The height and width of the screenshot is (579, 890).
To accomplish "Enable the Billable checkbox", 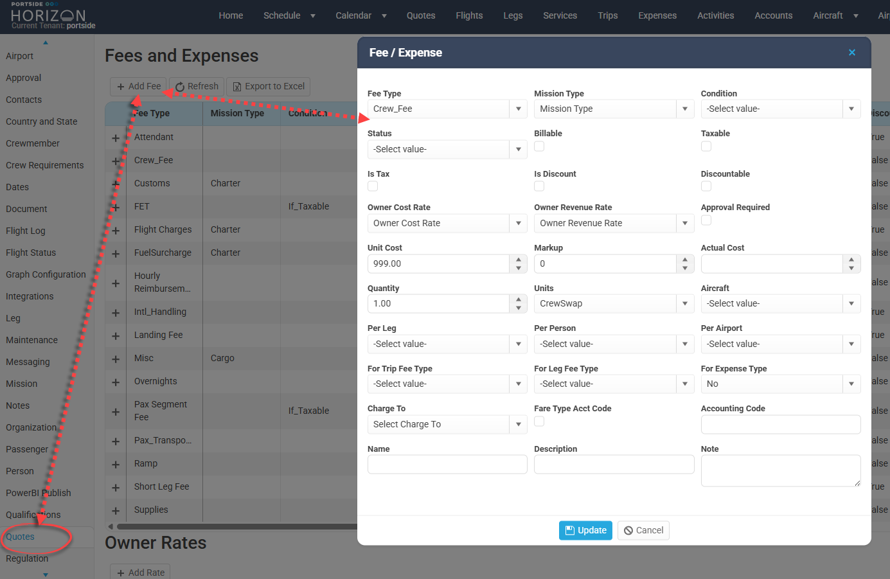I will click(539, 147).
